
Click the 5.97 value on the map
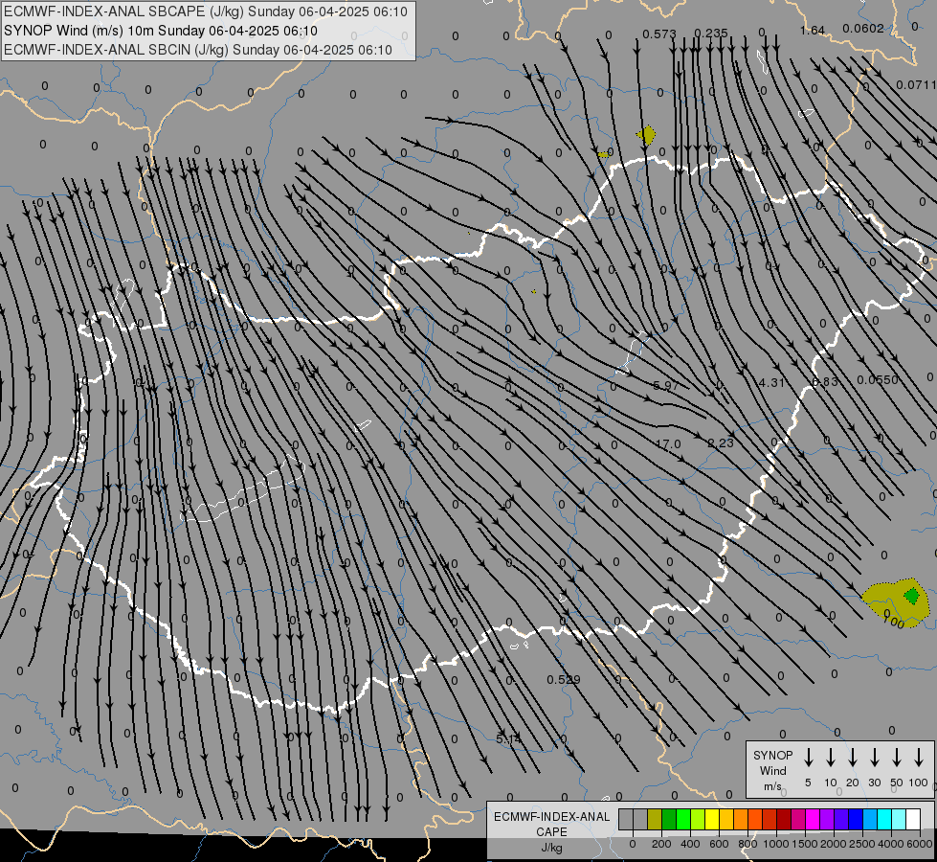point(666,386)
